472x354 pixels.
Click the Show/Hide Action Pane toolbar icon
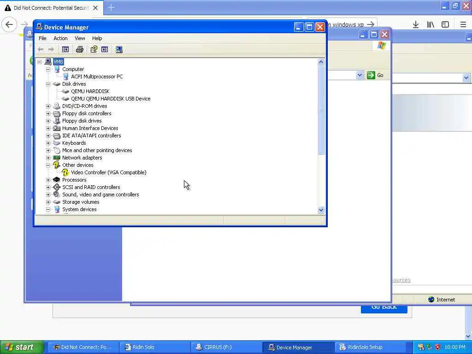click(x=105, y=49)
